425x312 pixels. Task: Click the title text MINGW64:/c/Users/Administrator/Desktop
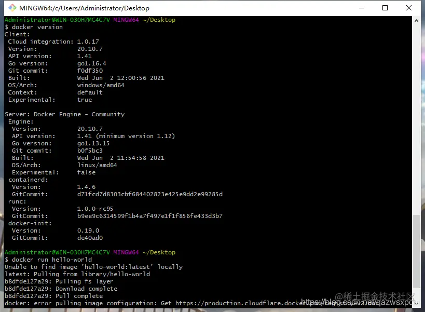[x=84, y=8]
